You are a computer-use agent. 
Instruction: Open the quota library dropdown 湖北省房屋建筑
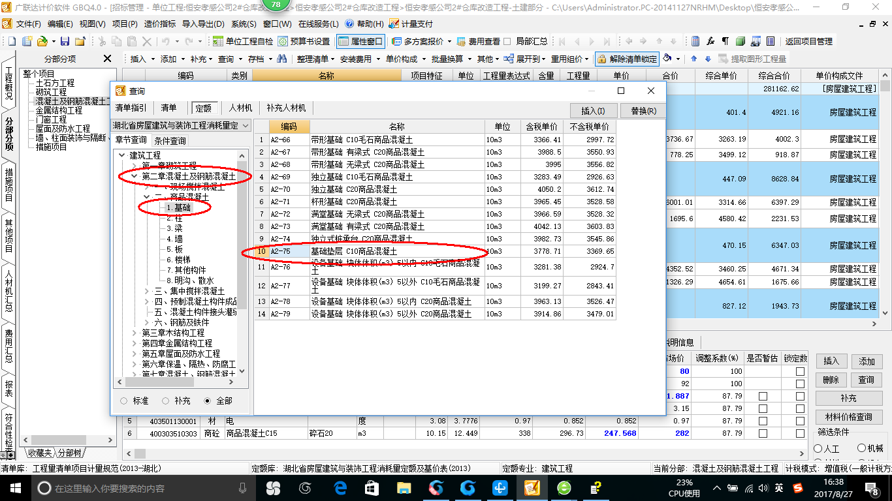(182, 125)
